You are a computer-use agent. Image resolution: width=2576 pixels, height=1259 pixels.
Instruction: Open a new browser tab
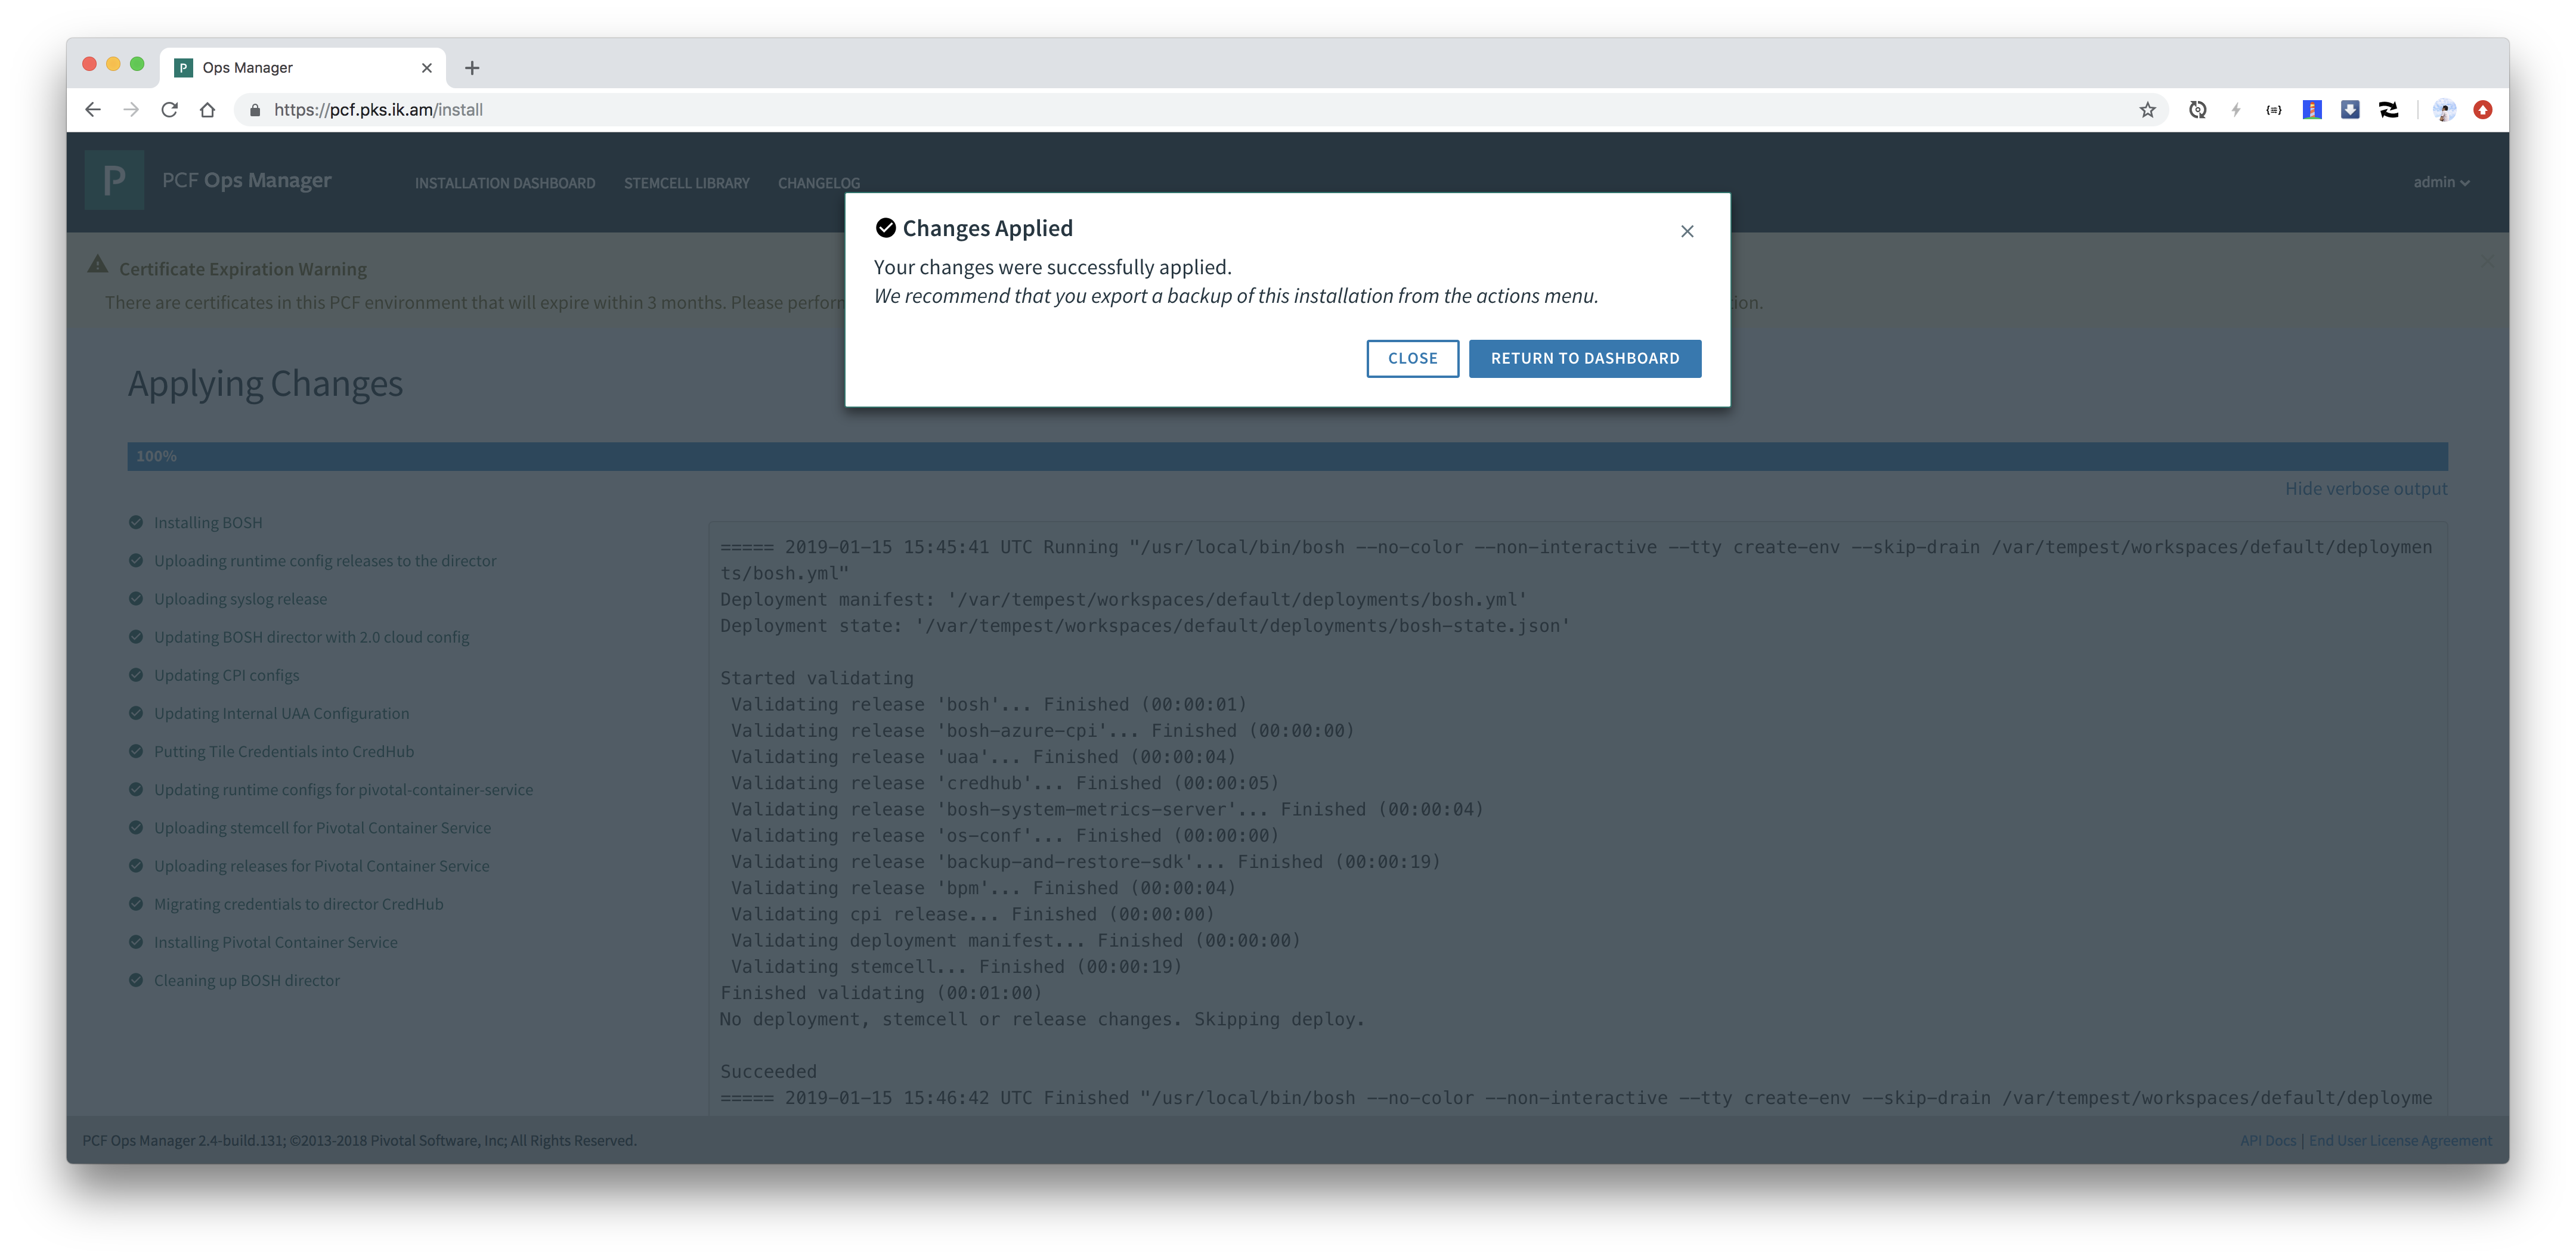[x=472, y=68]
